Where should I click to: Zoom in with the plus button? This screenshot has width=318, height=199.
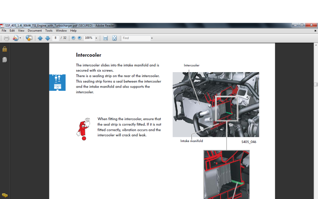tap(79, 38)
